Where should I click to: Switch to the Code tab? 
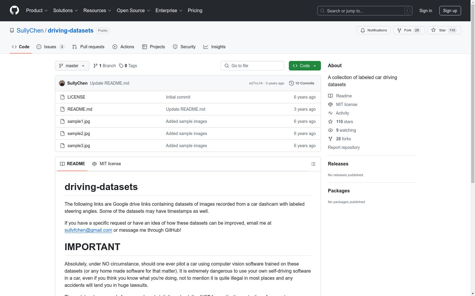21,47
